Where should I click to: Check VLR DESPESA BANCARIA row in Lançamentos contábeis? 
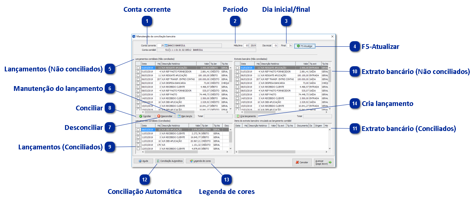tap(138, 83)
